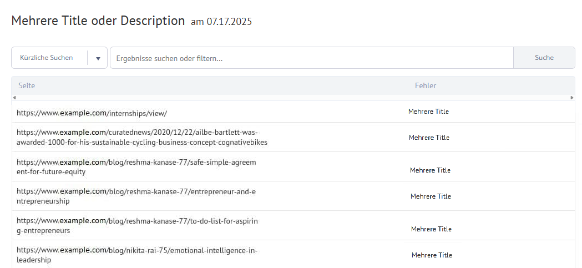Open the safe-simple-agreement-for-future-equity URL
Screen dimensions: 582x268
pos(136,167)
